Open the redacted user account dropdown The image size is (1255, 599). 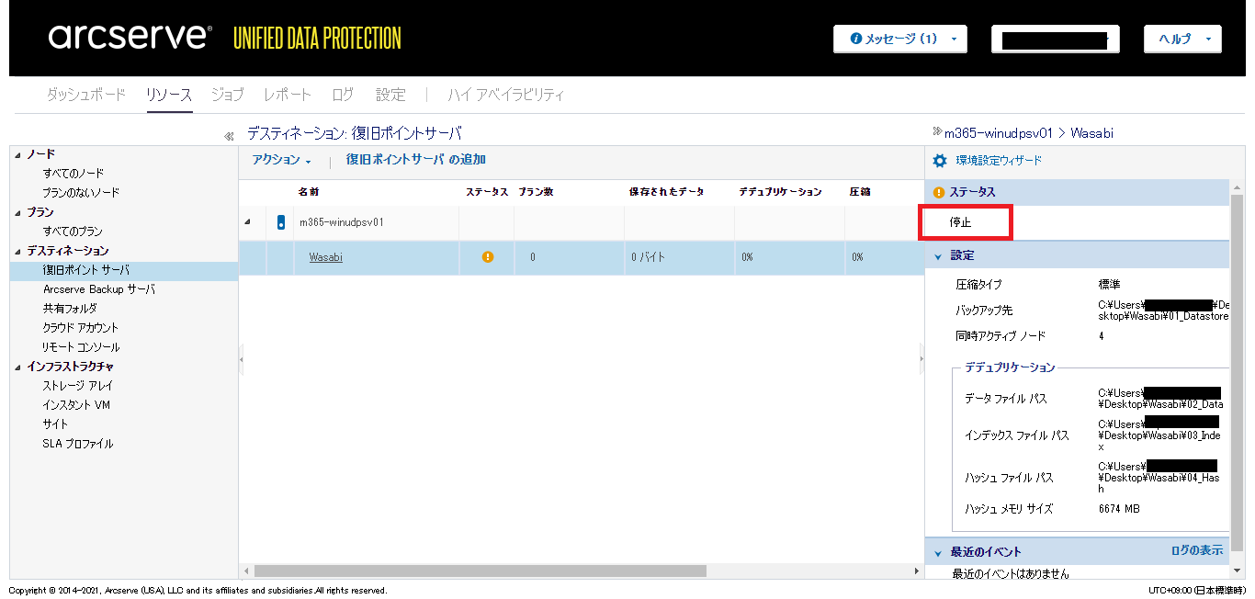pos(1055,39)
